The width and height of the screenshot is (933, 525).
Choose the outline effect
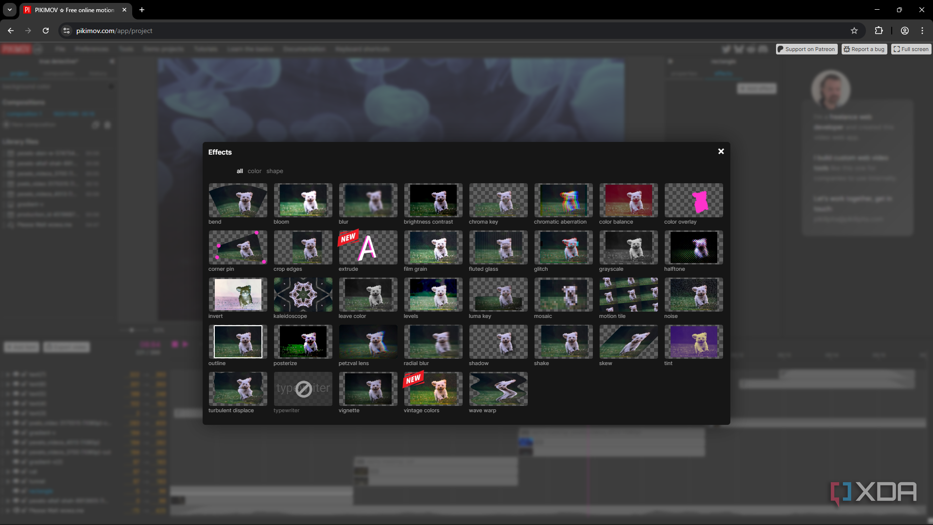pos(238,341)
